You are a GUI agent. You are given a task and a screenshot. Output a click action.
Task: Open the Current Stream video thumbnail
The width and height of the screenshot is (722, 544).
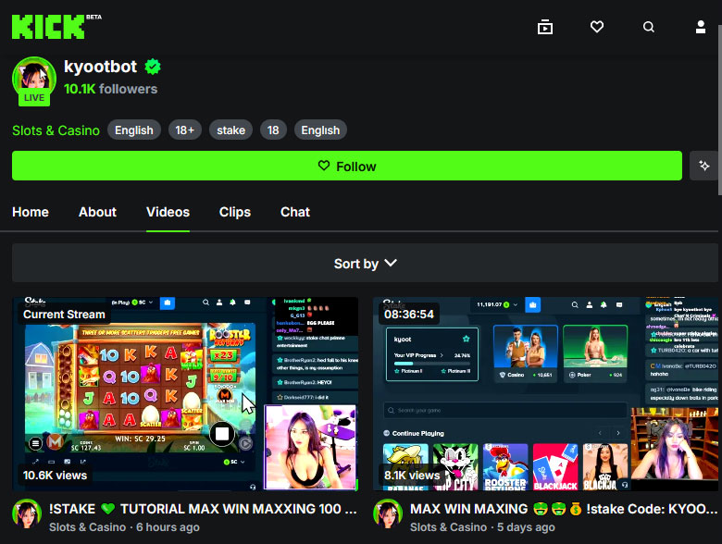185,393
